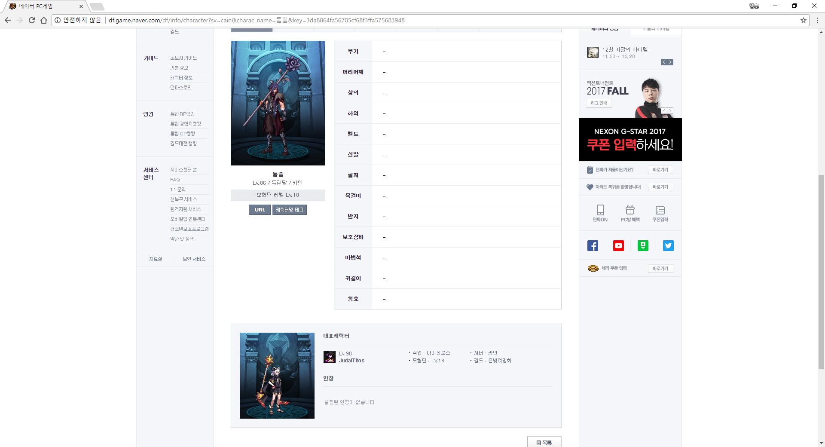Open 길드대전 랭킹 link
The height and width of the screenshot is (447, 825).
pos(183,144)
